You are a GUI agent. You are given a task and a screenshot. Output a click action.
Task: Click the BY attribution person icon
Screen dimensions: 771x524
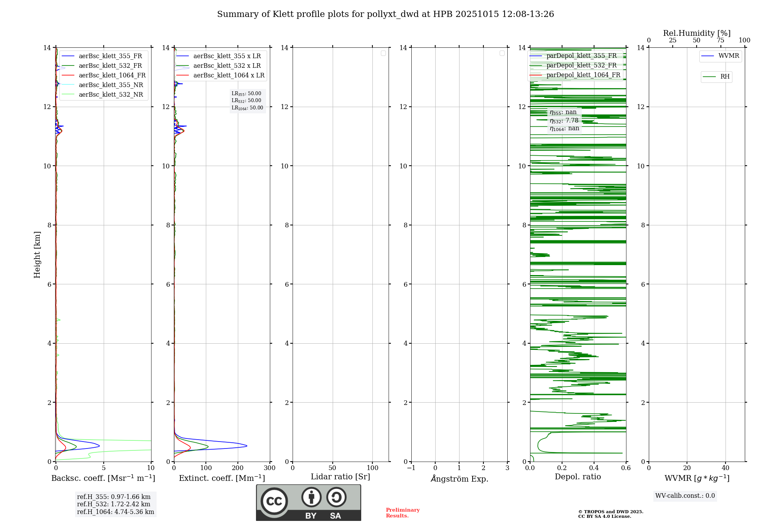point(311,497)
